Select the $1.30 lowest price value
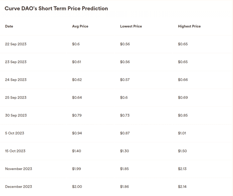233x196 pixels. pyautogui.click(x=124, y=151)
